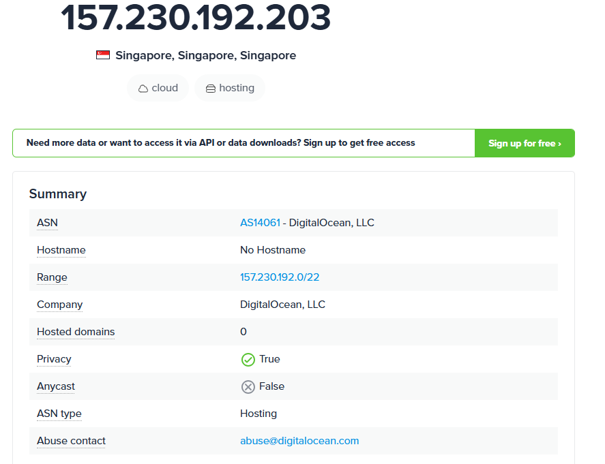The image size is (605, 464).
Task: Click the Privacy field label
Action: click(54, 359)
